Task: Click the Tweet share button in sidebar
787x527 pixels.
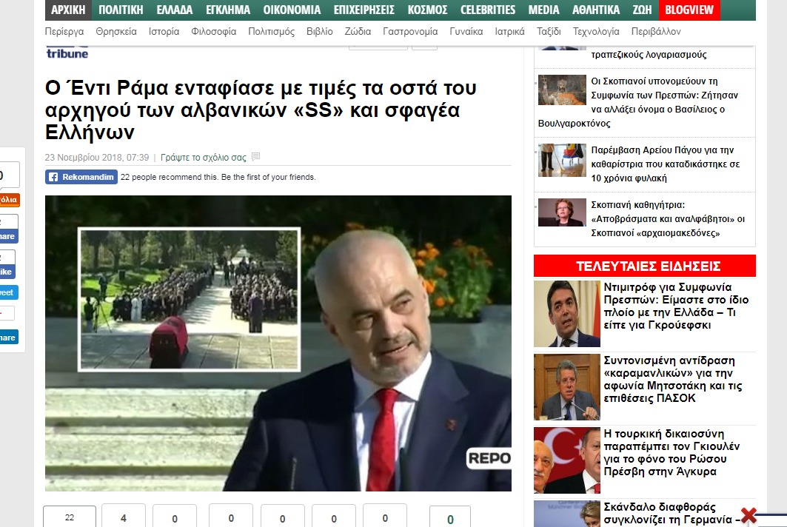Action: pyautogui.click(x=8, y=292)
